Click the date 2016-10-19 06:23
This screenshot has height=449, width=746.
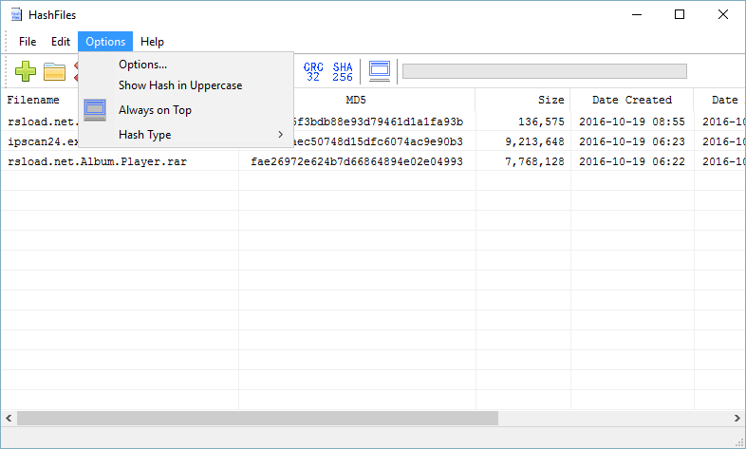tap(632, 141)
